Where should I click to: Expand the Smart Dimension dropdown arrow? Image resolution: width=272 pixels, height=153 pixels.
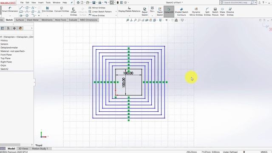point(10,16)
